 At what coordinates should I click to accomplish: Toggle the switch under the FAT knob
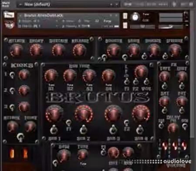(x=182, y=110)
